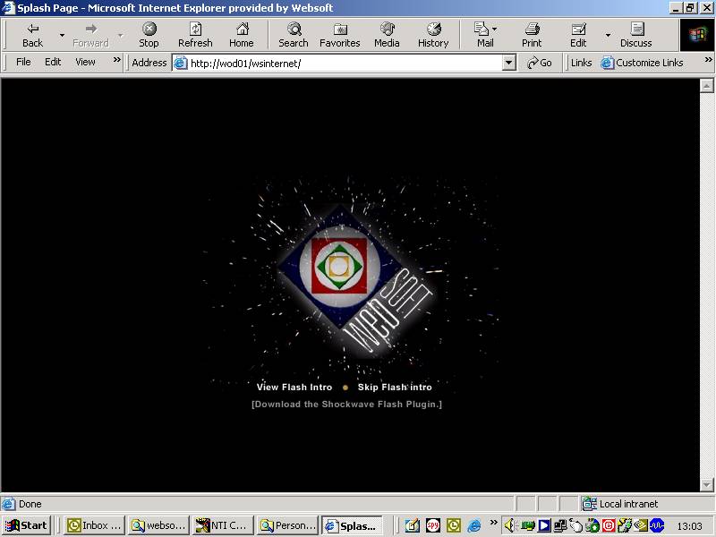Open the Discuss toolbar button

click(x=636, y=35)
